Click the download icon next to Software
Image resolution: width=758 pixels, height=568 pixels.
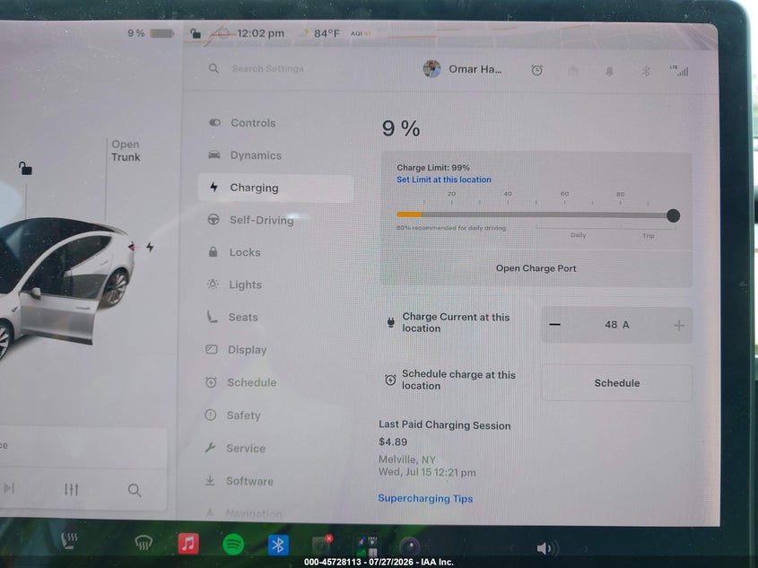(x=210, y=480)
